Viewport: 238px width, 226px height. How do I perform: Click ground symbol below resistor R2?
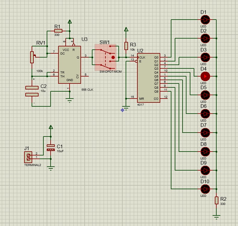(216, 217)
